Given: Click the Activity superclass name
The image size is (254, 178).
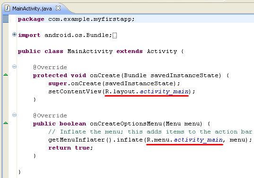Looking at the screenshot, I should pyautogui.click(x=162, y=51).
